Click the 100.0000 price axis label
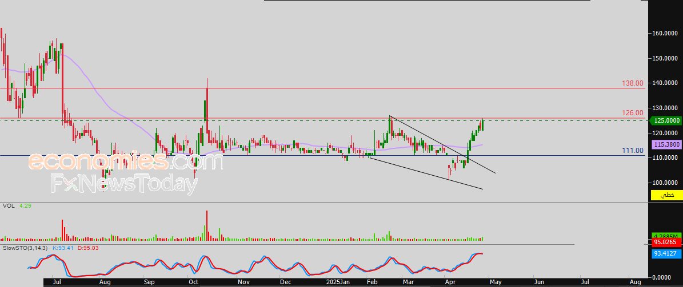The image size is (683, 287). point(666,183)
